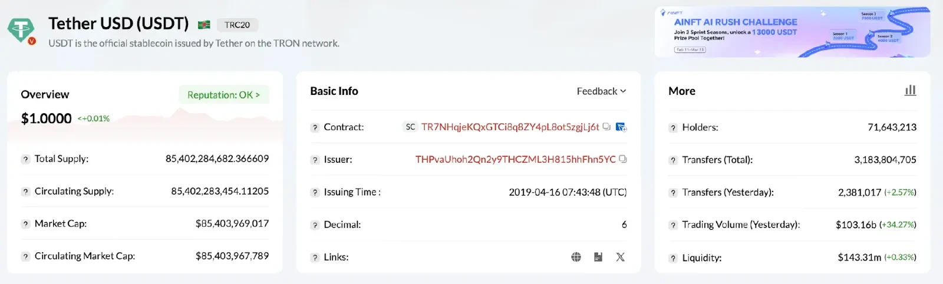This screenshot has width=943, height=284.
Task: Click the help icon beside Liquidity
Action: 673,258
